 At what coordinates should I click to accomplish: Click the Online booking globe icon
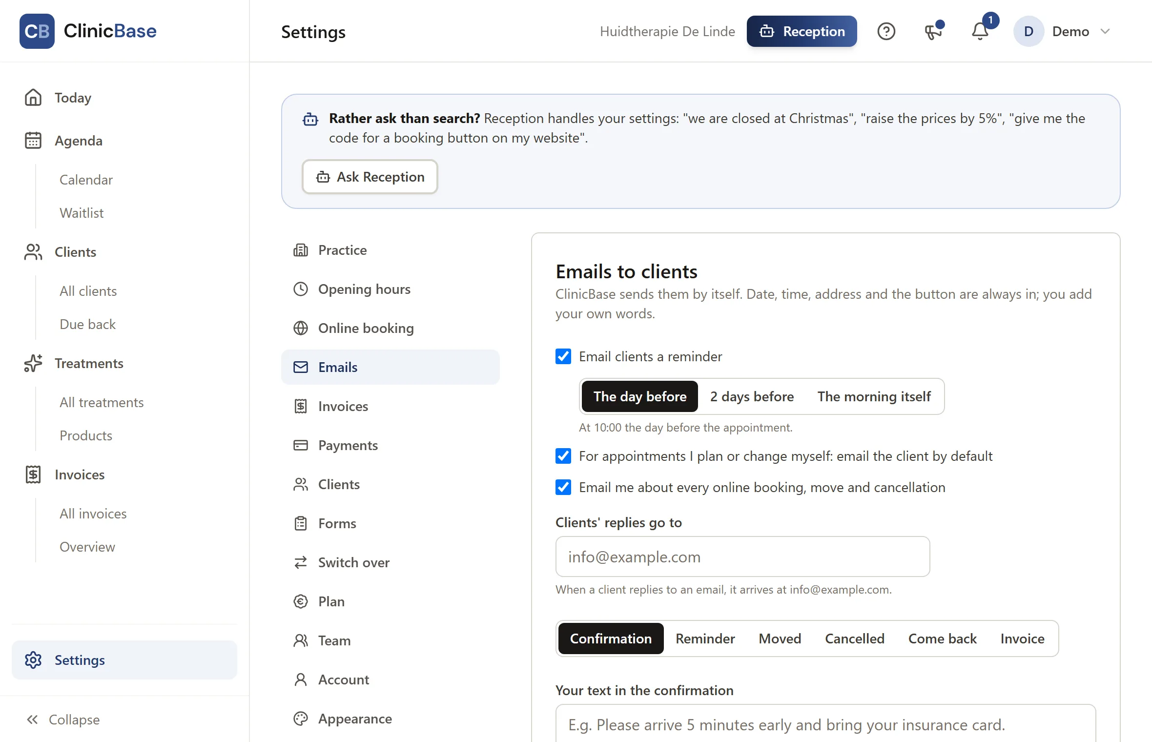tap(301, 328)
